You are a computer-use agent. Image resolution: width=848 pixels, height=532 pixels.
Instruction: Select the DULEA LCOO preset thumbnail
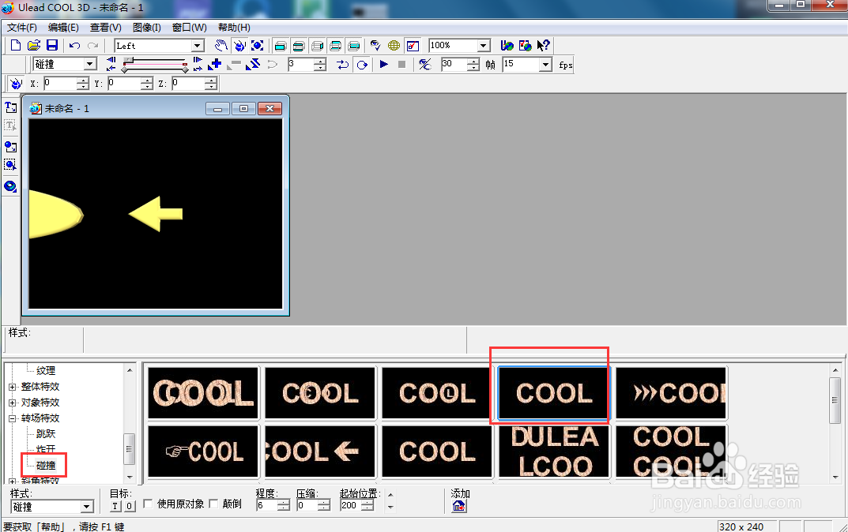click(x=554, y=451)
